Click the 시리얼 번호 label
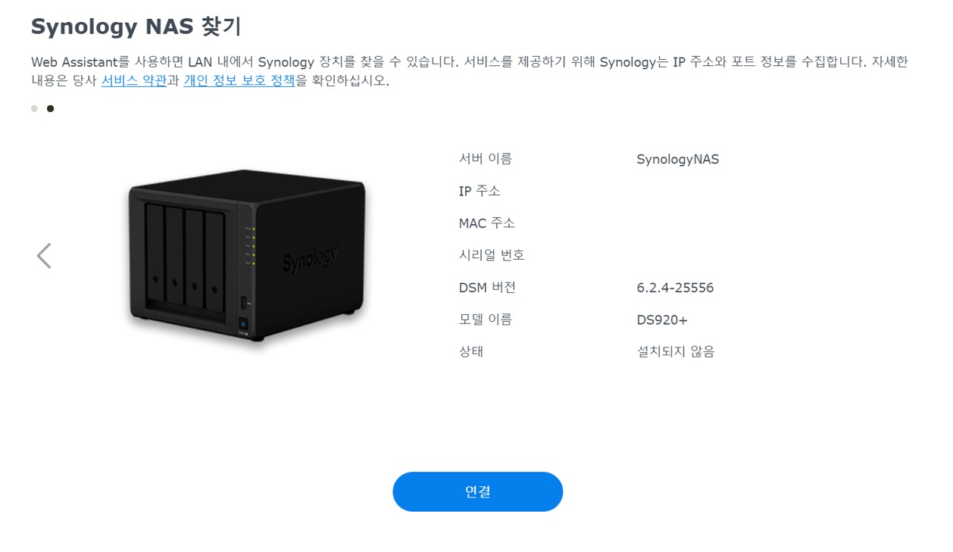 (x=492, y=255)
